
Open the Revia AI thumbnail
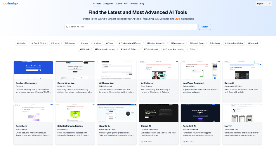242,70
